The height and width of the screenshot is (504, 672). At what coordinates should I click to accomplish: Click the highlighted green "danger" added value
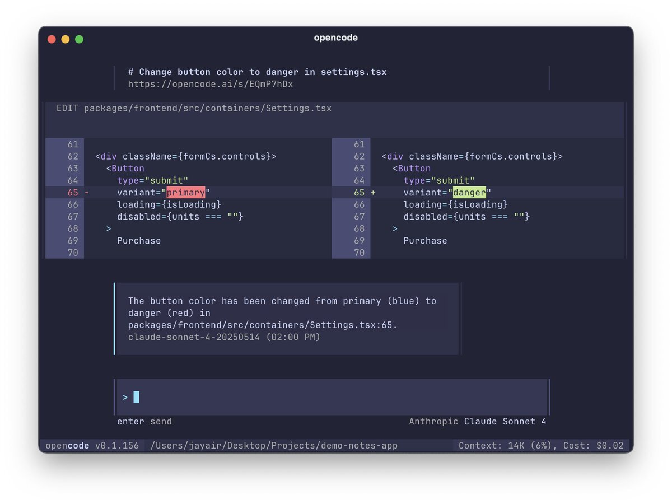469,193
